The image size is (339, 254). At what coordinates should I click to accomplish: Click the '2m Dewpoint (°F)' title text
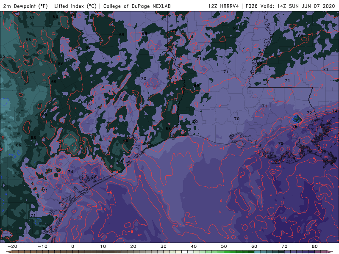25,6
